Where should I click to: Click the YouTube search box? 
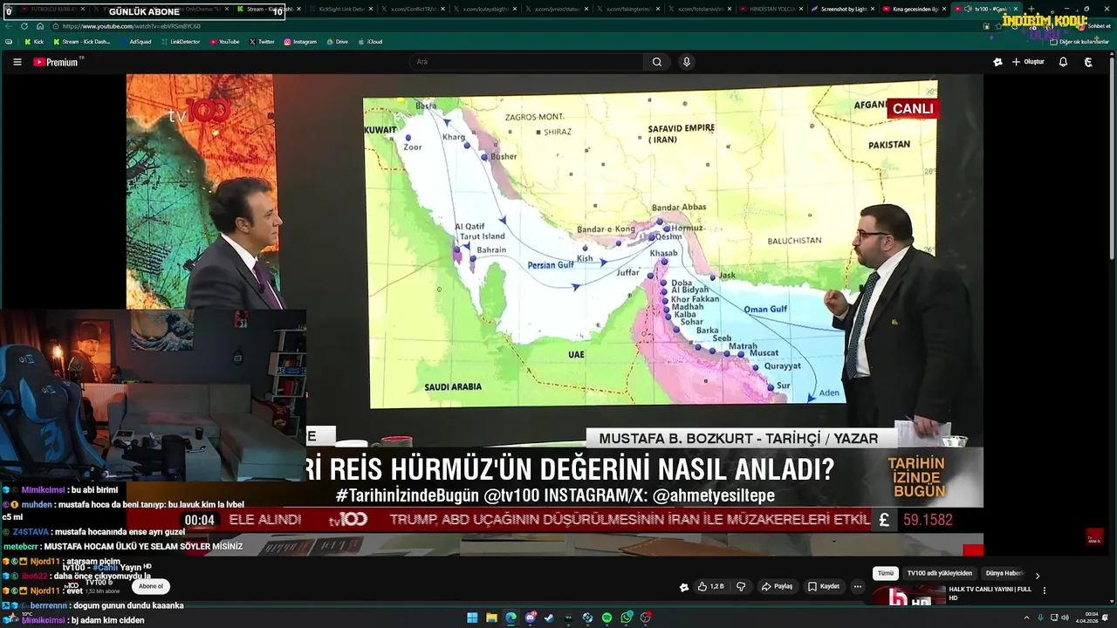(527, 62)
